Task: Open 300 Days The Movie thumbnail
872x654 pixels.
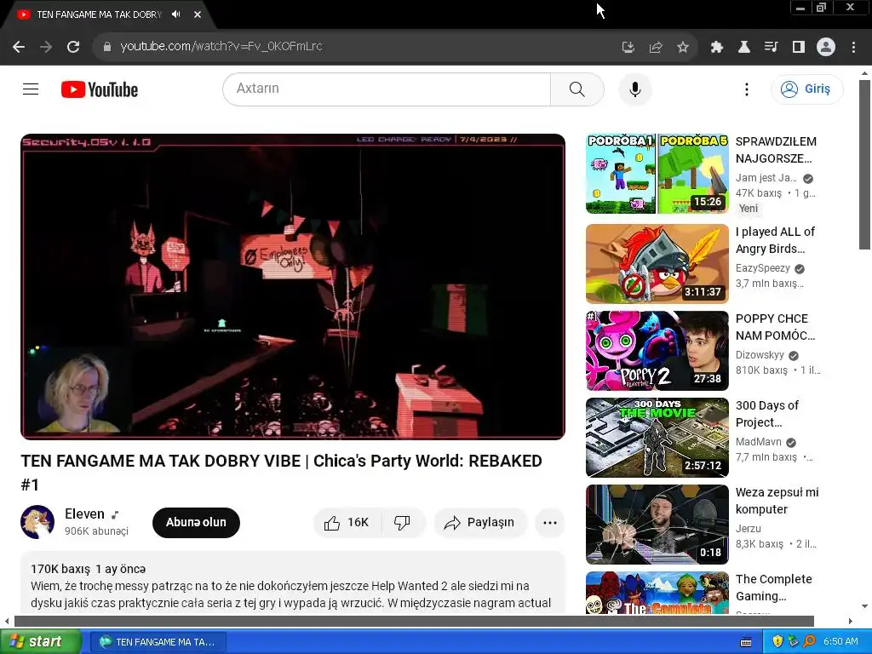Action: point(657,437)
